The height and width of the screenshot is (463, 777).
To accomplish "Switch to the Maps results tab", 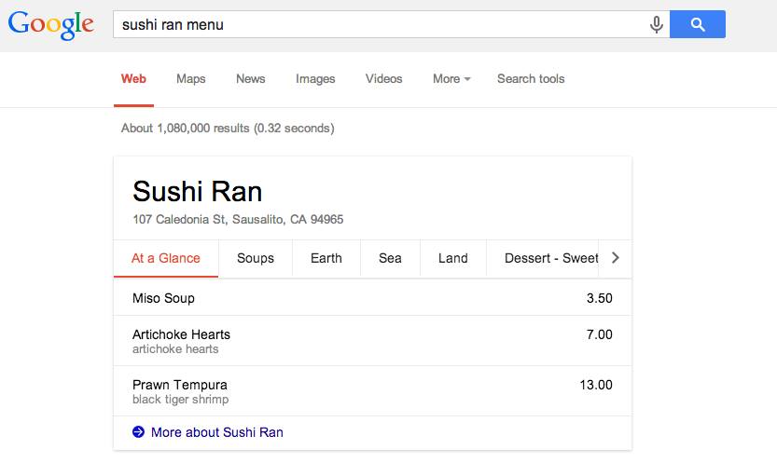I will [x=190, y=79].
